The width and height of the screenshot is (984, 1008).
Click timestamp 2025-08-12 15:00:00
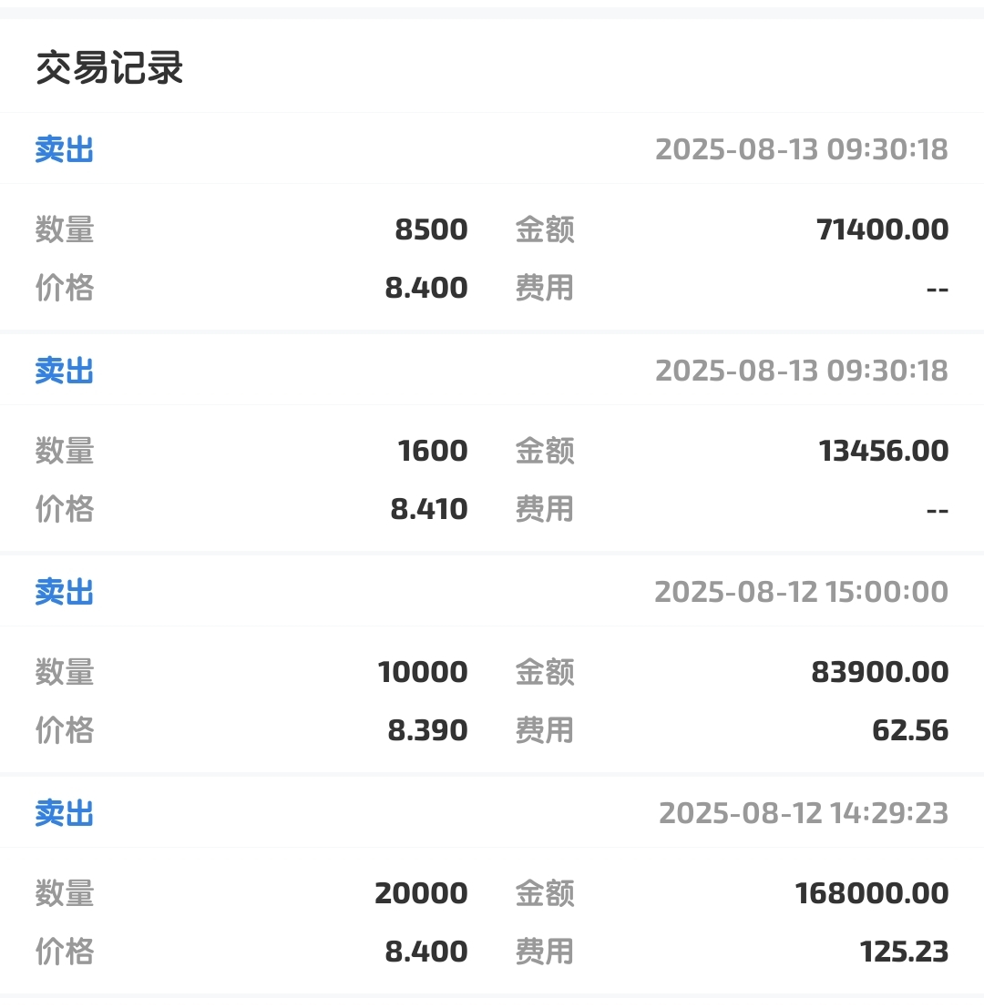pos(802,592)
